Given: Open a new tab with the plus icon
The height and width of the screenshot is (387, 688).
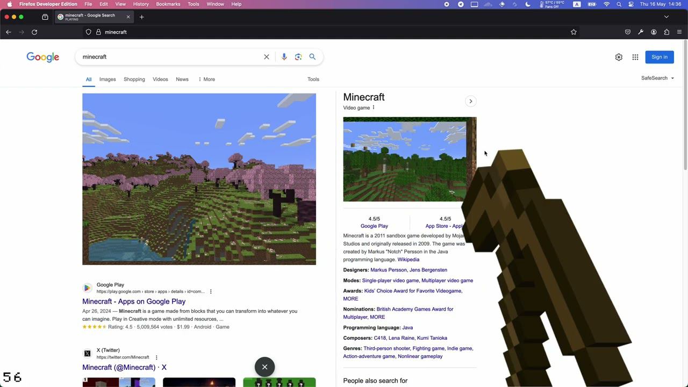Looking at the screenshot, I should click(x=142, y=17).
